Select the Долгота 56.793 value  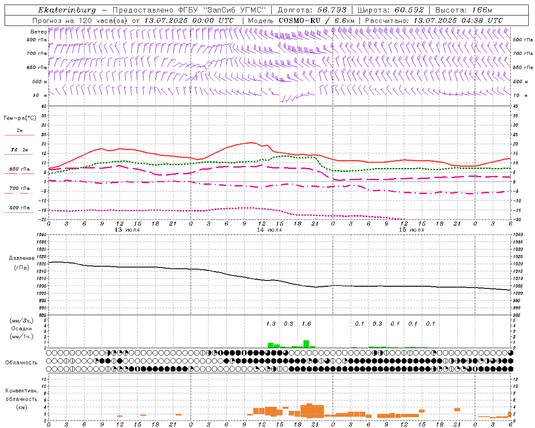click(329, 10)
